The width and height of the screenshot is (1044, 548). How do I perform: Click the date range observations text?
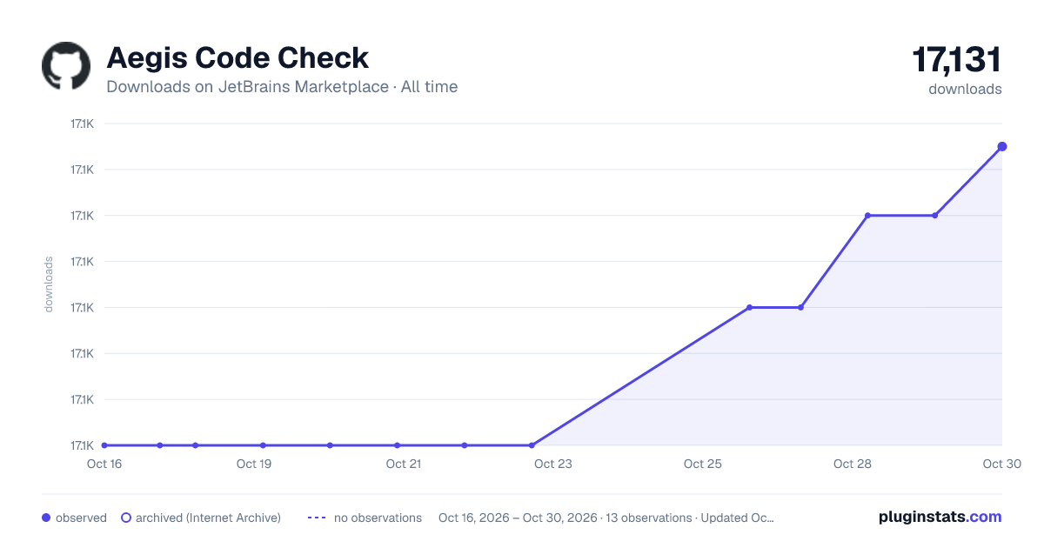tap(606, 518)
